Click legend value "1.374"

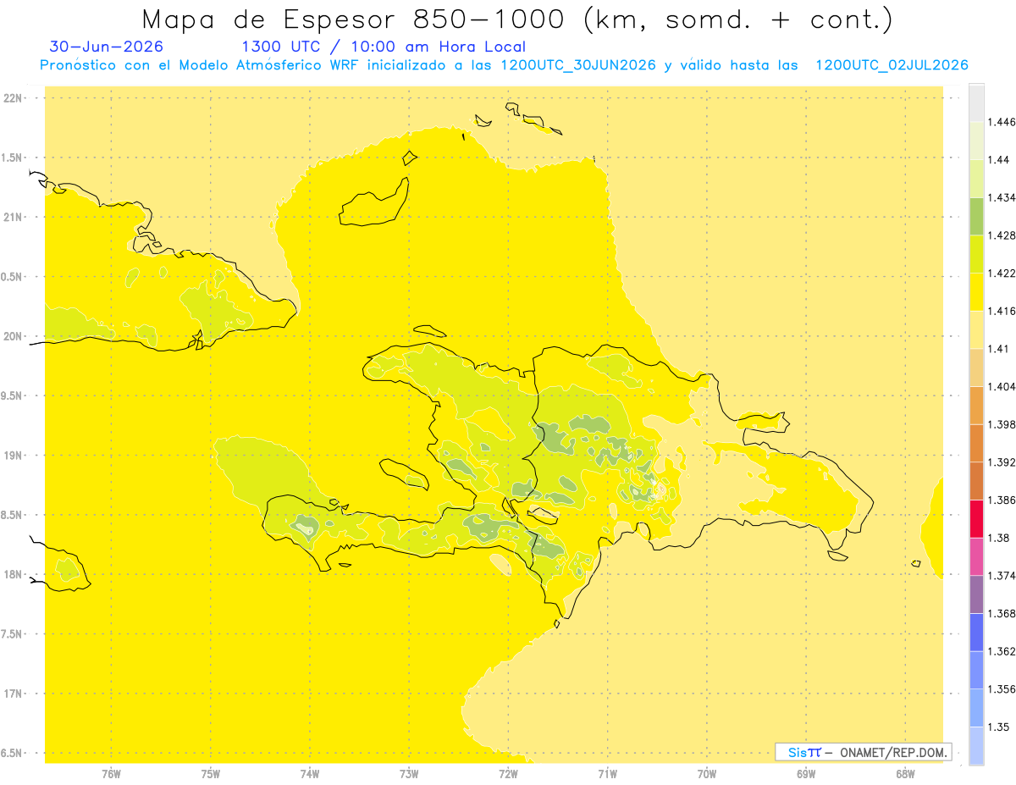[1001, 576]
